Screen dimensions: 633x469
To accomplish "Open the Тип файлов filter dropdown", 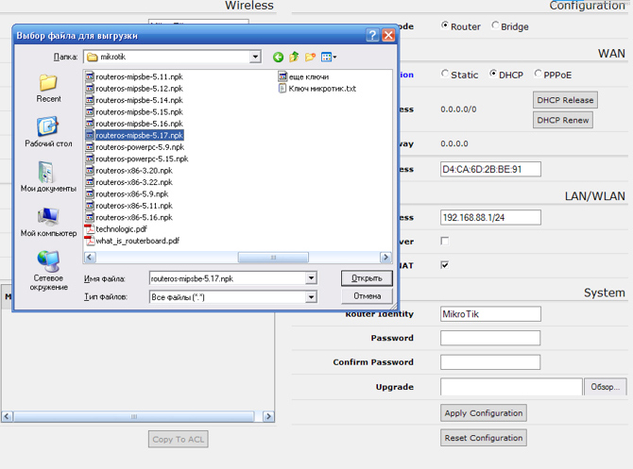I will click(x=311, y=297).
